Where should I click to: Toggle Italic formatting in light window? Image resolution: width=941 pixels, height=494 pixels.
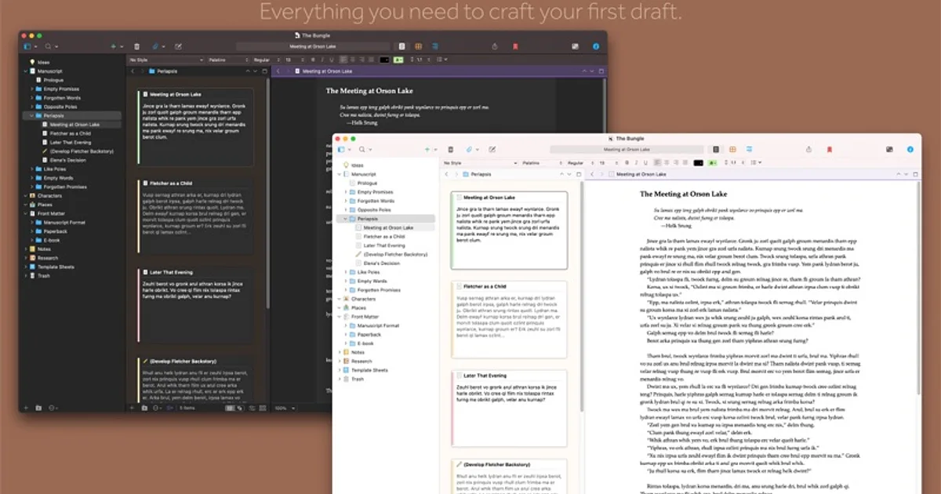point(635,162)
